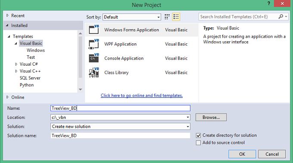The height and width of the screenshot is (163, 293).
Task: Select Python in the templates tree
Action: 27,85
